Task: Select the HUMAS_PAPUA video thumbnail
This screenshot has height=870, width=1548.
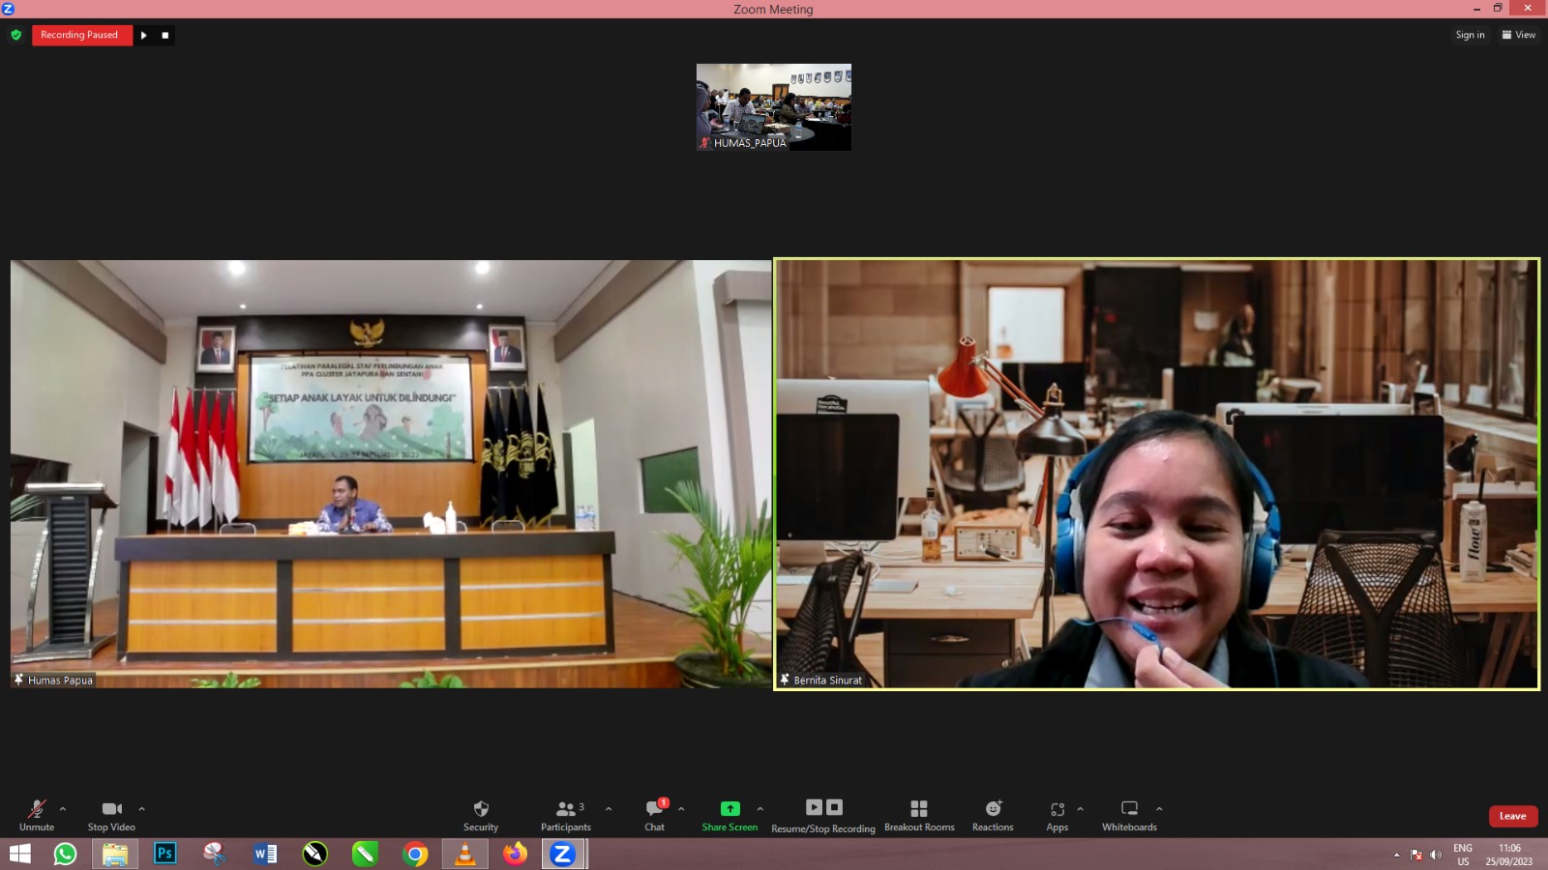Action: [x=774, y=106]
